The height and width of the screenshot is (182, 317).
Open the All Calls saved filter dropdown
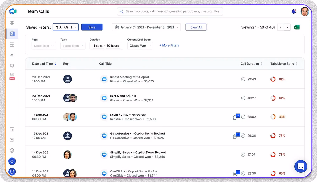click(x=66, y=27)
